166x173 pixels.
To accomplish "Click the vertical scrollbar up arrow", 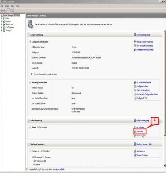I will (165, 32).
